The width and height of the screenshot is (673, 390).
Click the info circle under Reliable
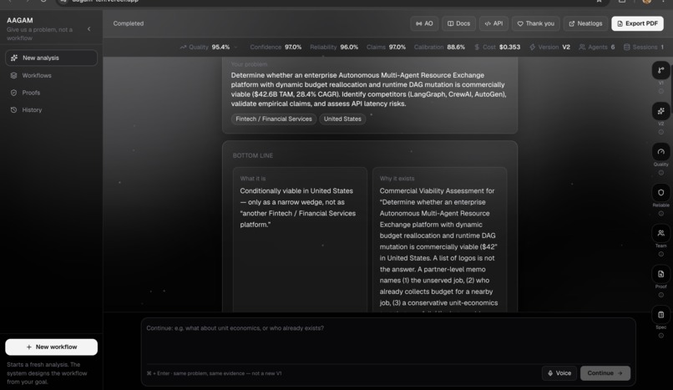[x=661, y=214]
